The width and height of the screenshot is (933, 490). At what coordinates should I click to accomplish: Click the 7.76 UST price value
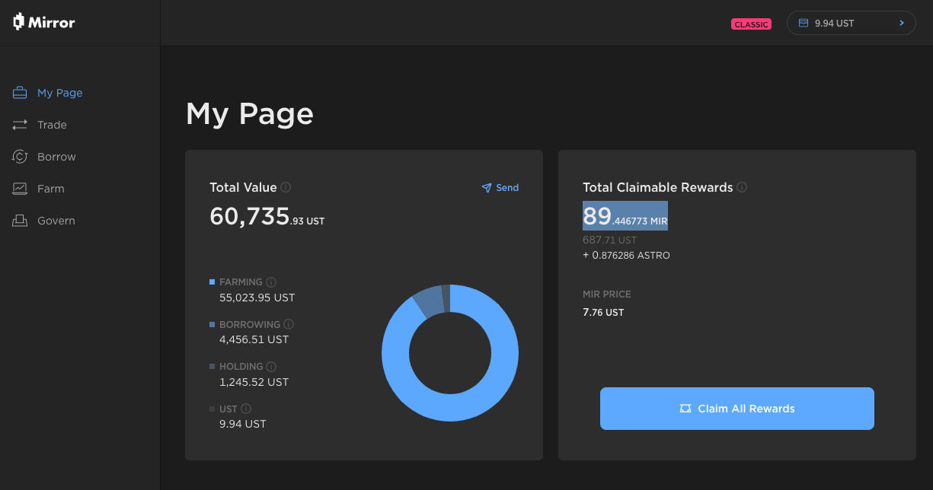(x=603, y=313)
